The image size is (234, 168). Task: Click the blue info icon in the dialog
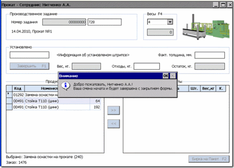tap(65, 86)
